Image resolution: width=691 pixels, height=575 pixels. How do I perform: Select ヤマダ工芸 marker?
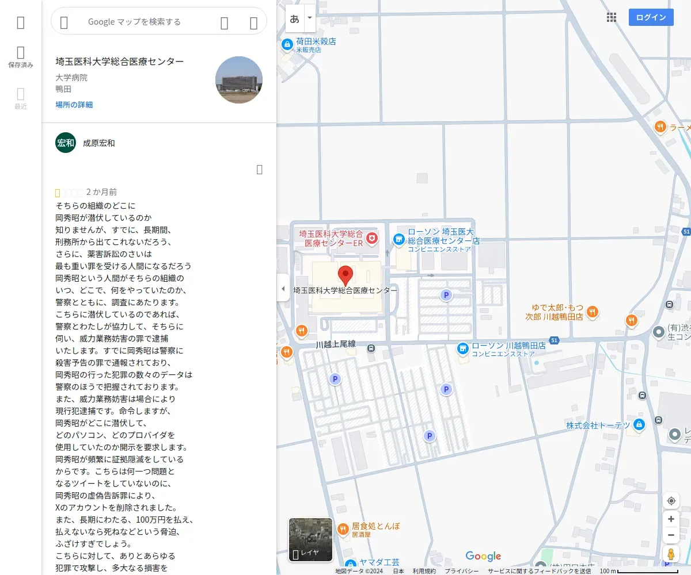(x=351, y=564)
